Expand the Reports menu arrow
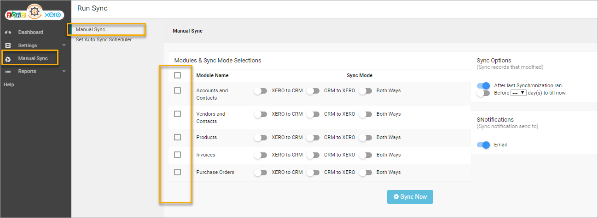 pos(64,71)
